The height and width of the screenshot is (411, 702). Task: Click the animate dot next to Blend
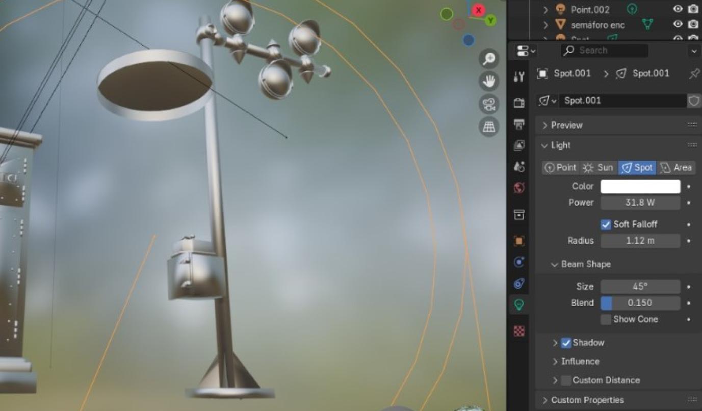[x=689, y=303]
